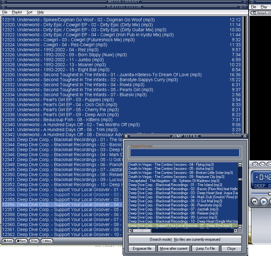Select playlist entry 12326 Born Slippy (Nuxx)
Viewport: 271px width, 256px height.
tap(122, 55)
